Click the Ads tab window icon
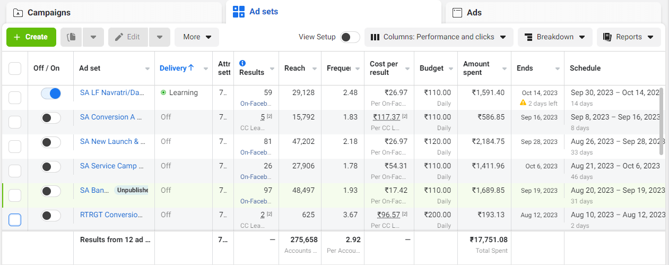669x265 pixels. (x=457, y=13)
